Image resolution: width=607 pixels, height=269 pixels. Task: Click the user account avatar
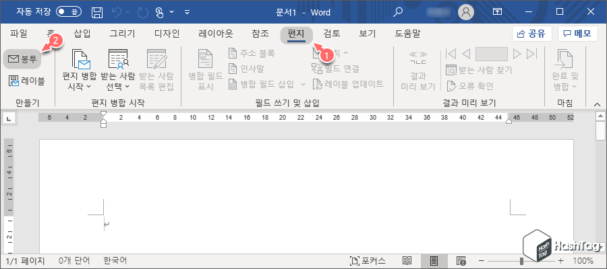pos(466,12)
